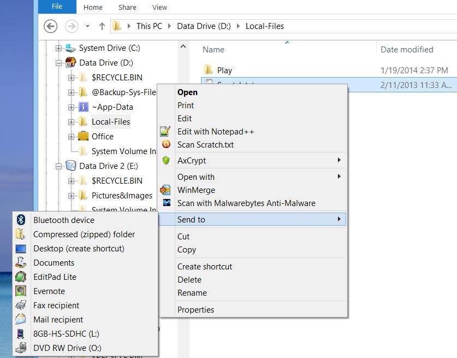457x358 pixels.
Task: Click the AxCrypt shield icon
Action: coord(166,161)
